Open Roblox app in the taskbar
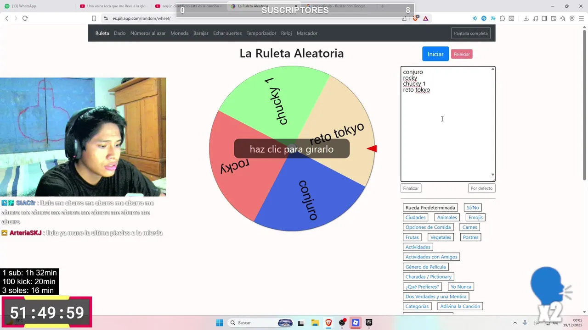The image size is (588, 330). click(356, 323)
